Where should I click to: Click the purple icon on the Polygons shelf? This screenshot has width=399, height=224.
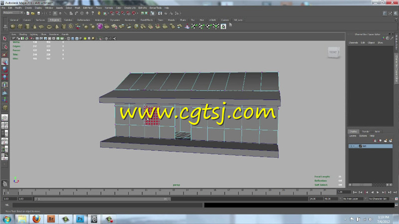[x=100, y=26]
